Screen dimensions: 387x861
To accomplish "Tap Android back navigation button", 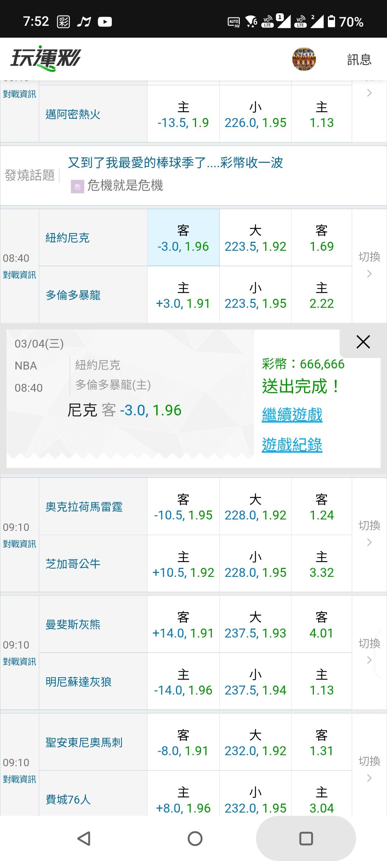I will coord(84,839).
